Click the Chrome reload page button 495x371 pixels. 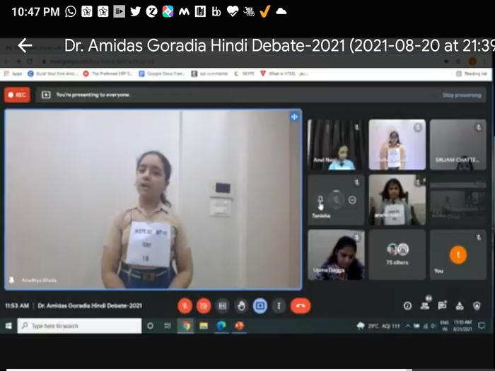tap(30, 61)
